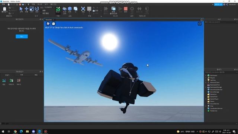Select StarterPack in Explorer
Viewport: 238px width, 134px height.
[214, 97]
